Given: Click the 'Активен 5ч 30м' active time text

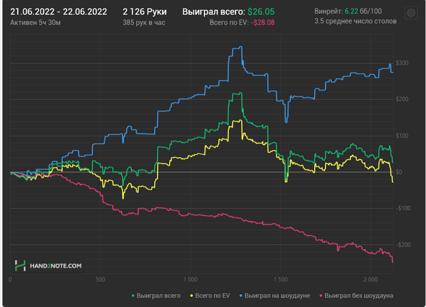Looking at the screenshot, I should pyautogui.click(x=35, y=23).
